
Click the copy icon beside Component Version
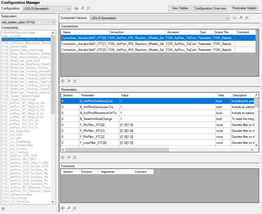pos(234,18)
